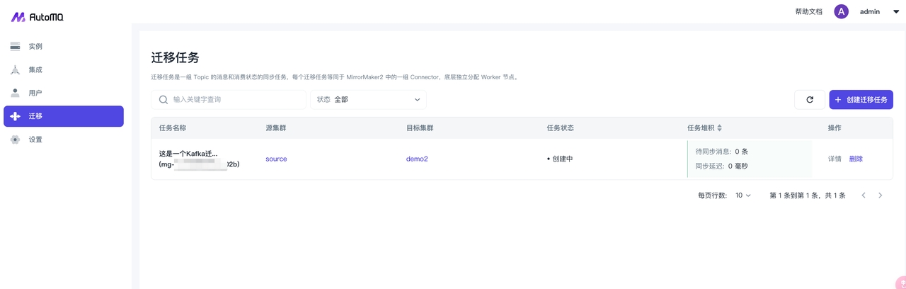
Task: Click the admin avatar circle
Action: pyautogui.click(x=841, y=11)
